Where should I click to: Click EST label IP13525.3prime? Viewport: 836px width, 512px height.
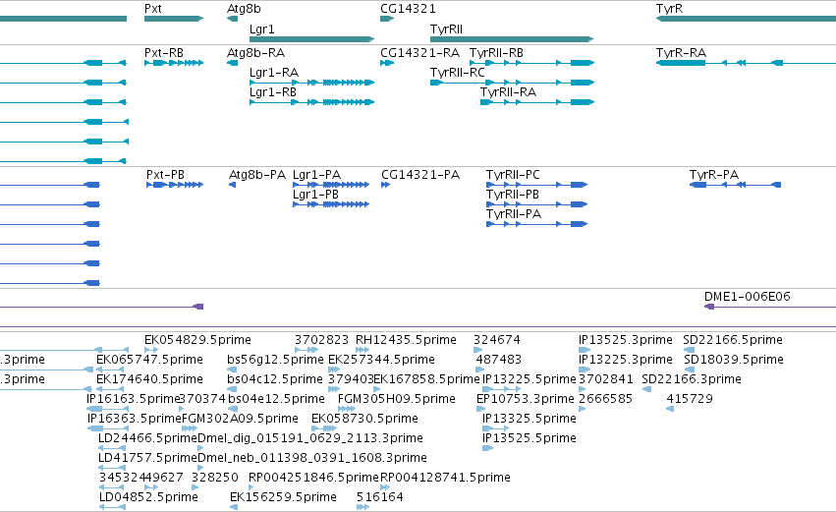(x=626, y=340)
